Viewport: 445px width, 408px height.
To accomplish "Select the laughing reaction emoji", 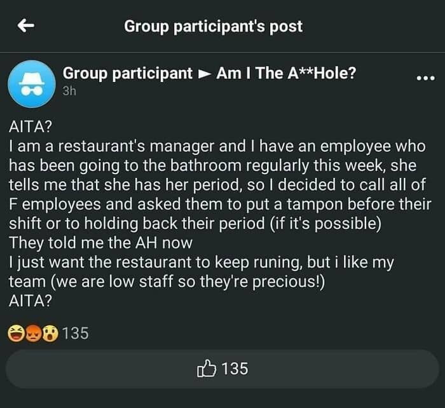I will pyautogui.click(x=15, y=332).
